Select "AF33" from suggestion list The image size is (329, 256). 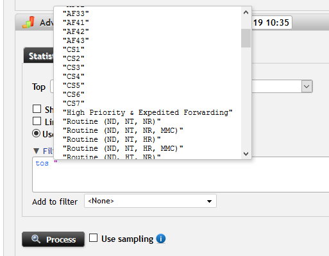point(76,13)
